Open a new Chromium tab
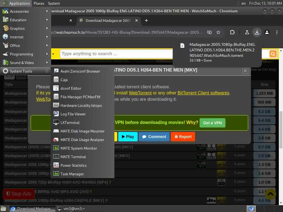This screenshot has height=212, width=283. [146, 20]
